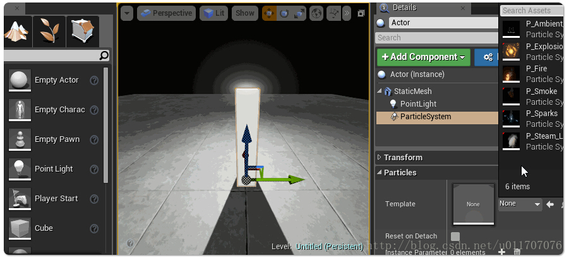
Task: Open help for Empty Character
Action: pos(94,110)
